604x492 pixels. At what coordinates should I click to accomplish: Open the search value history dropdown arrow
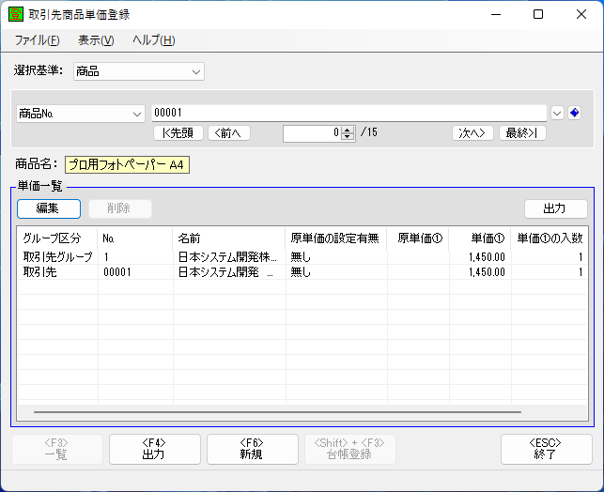tap(557, 113)
